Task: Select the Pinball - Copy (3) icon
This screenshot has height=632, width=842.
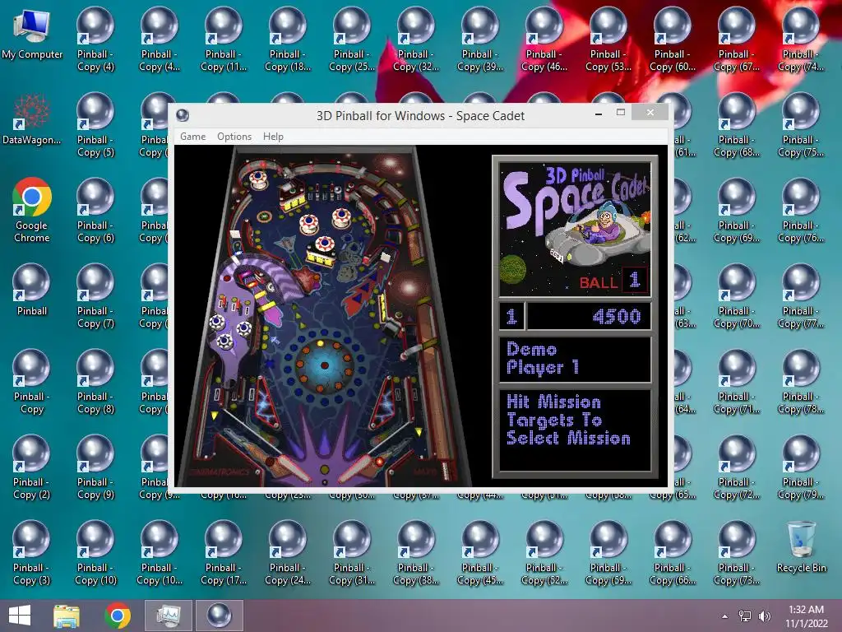Action: [32, 553]
